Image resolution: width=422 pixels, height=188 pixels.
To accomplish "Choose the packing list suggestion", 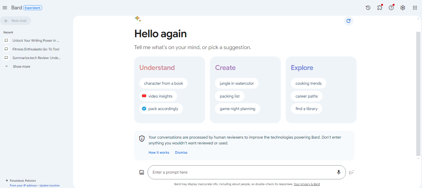I will (x=230, y=96).
